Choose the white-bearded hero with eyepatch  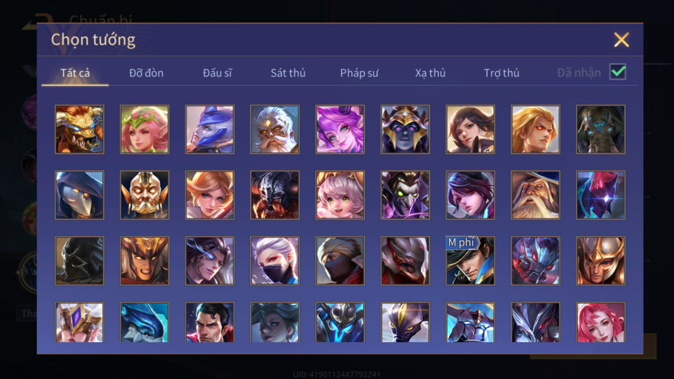pos(275,129)
